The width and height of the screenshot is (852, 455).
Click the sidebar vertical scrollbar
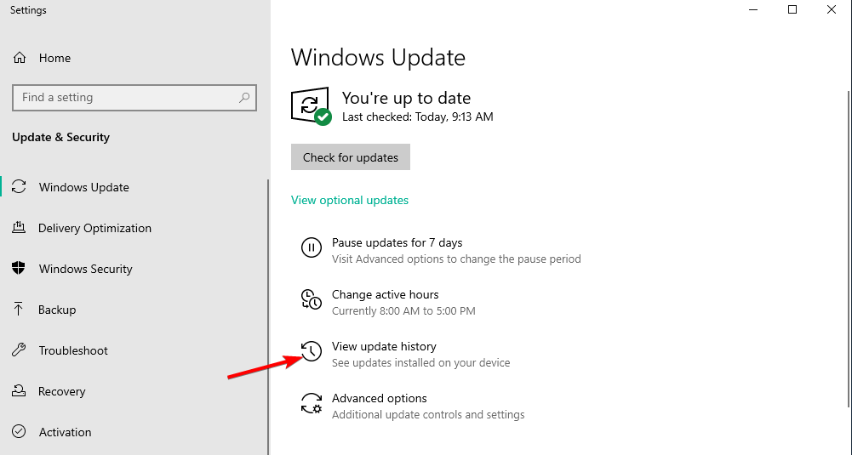click(x=268, y=317)
